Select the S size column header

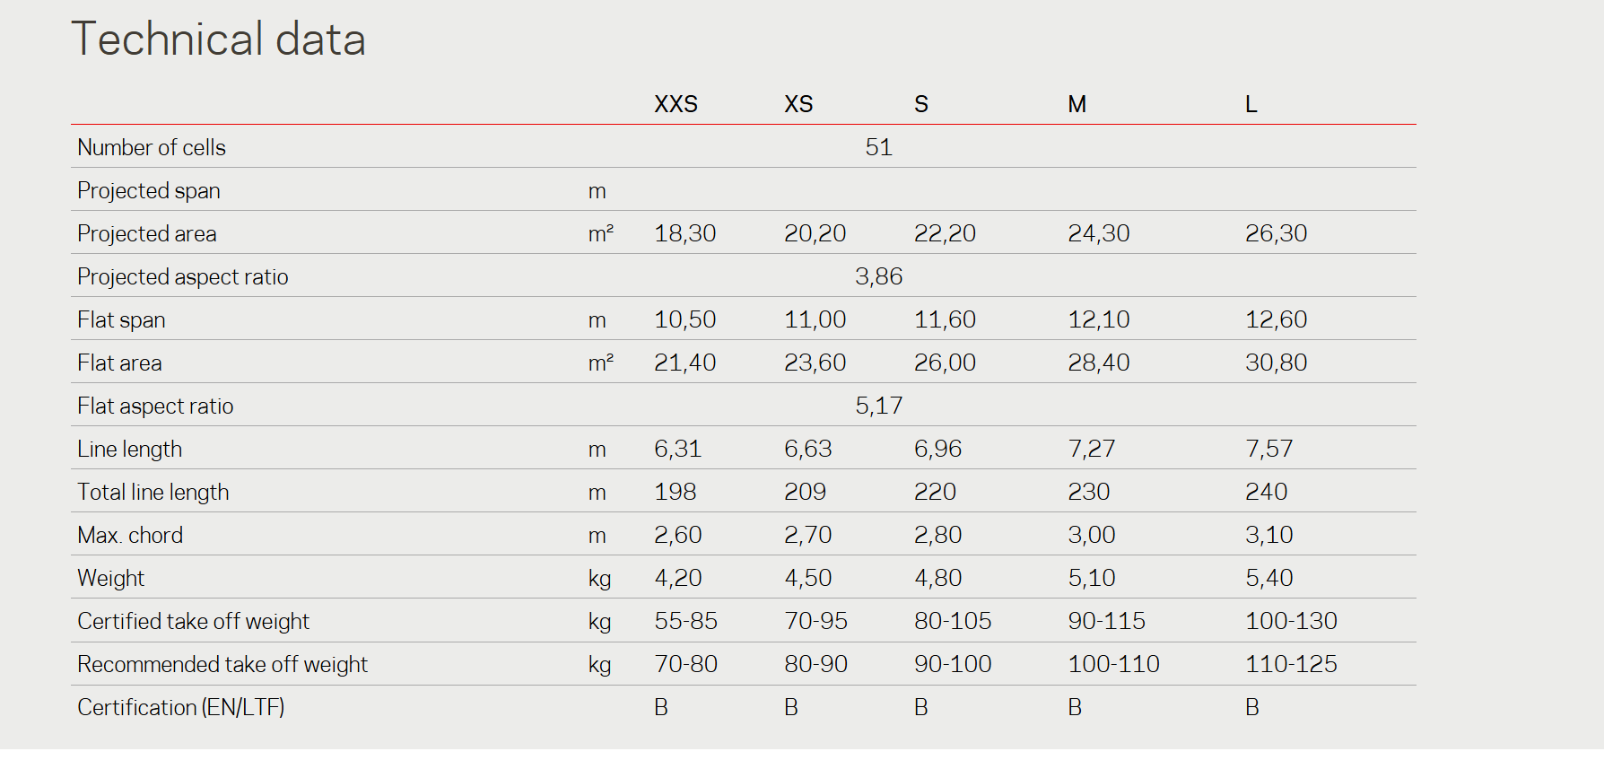click(921, 104)
